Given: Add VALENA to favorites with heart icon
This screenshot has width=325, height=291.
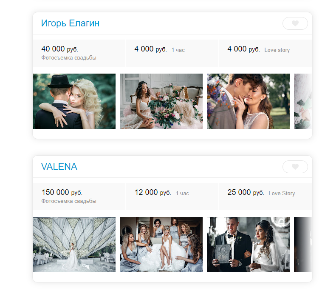Looking at the screenshot, I should [295, 167].
